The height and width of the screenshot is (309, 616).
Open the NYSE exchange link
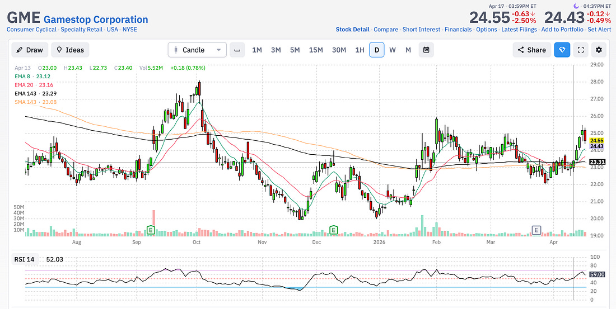coord(130,30)
